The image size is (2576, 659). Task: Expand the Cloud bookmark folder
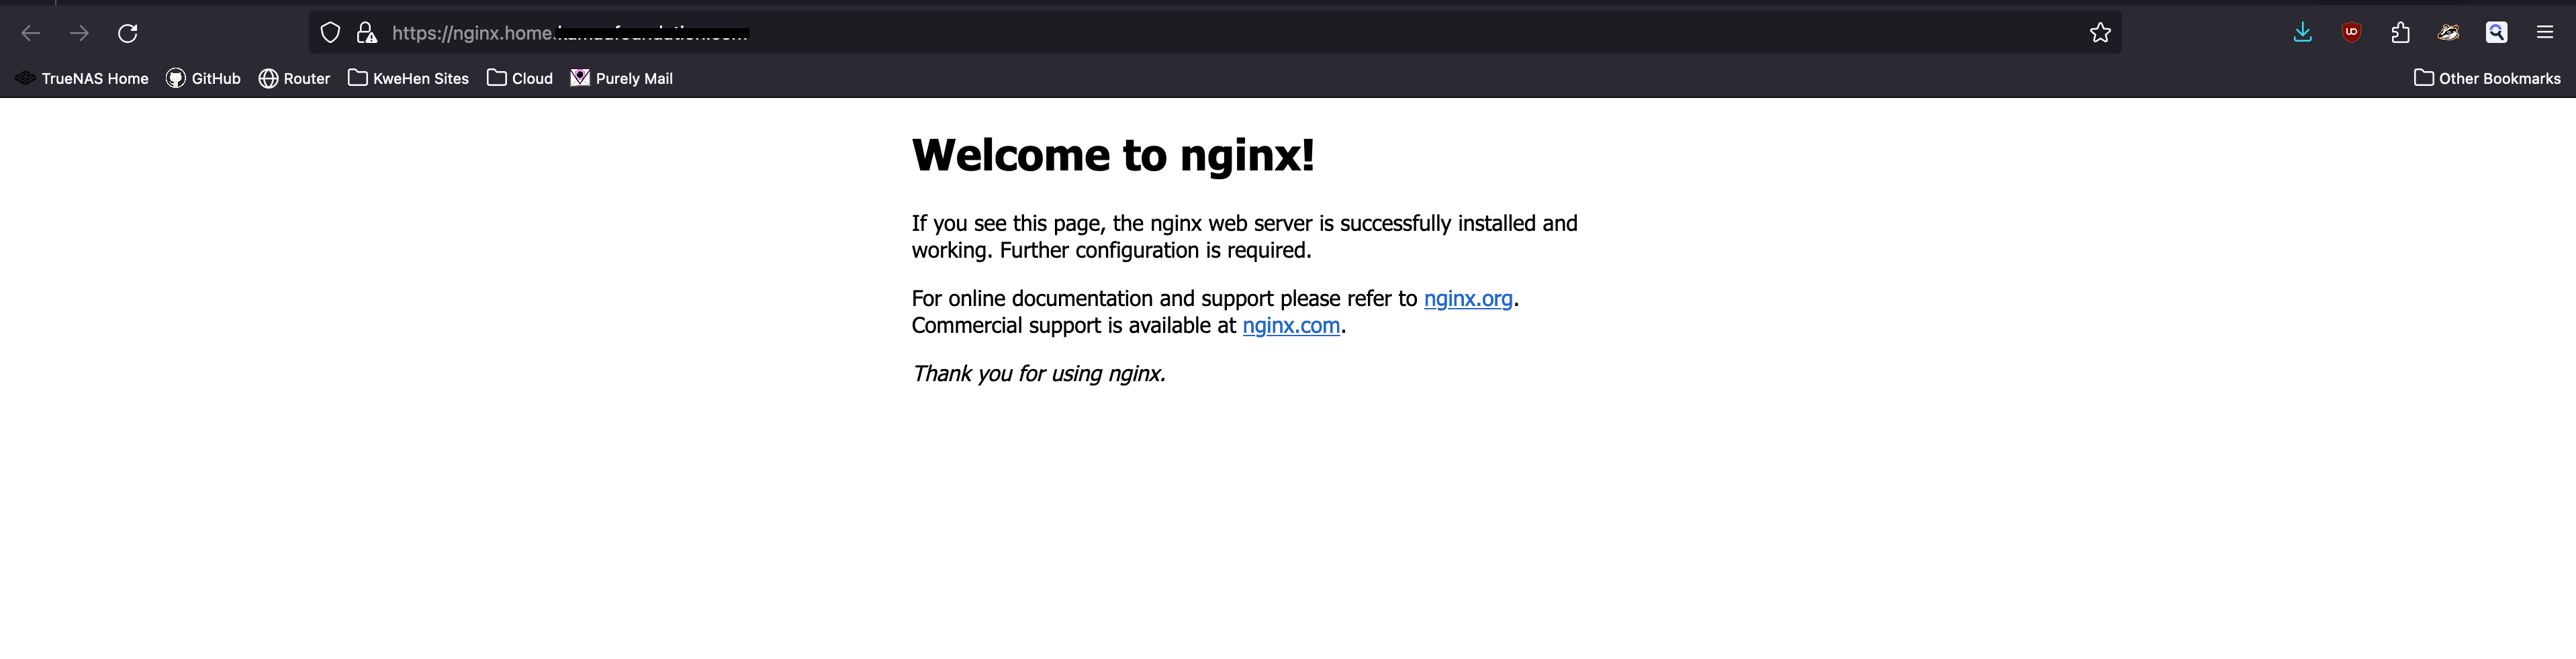coord(520,78)
